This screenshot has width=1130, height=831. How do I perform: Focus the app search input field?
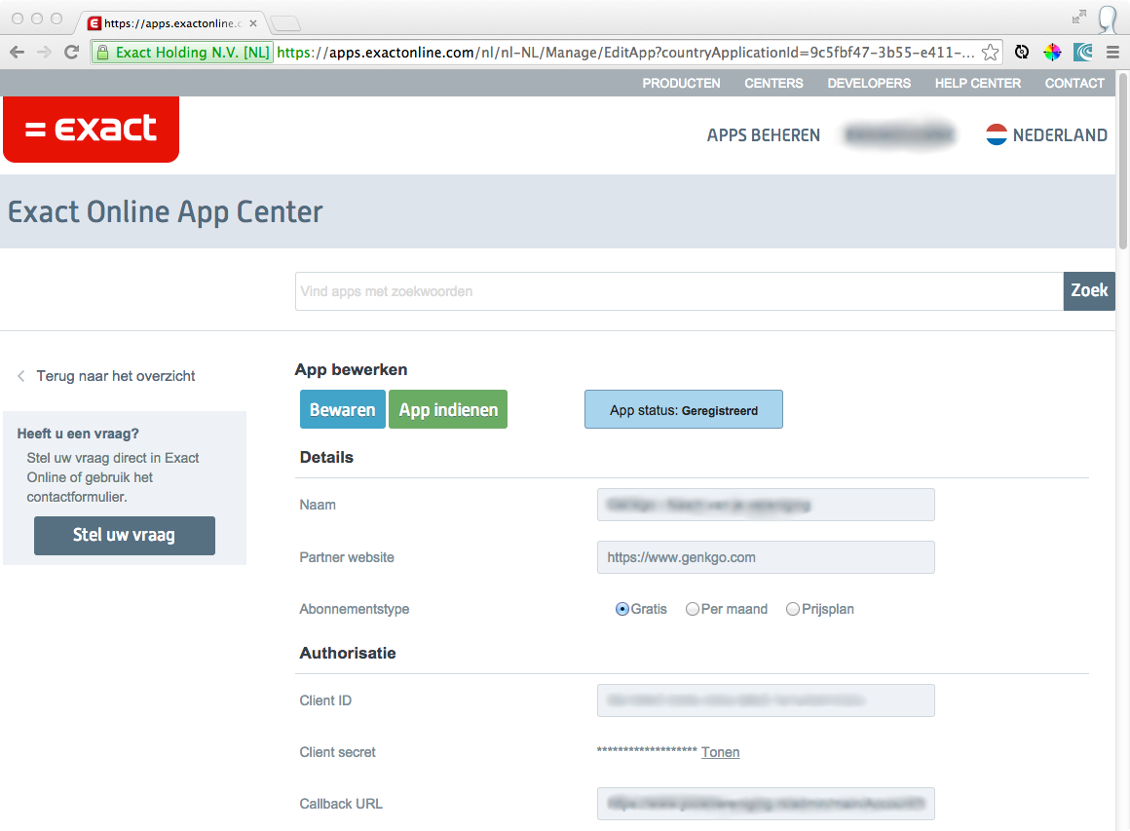[679, 291]
